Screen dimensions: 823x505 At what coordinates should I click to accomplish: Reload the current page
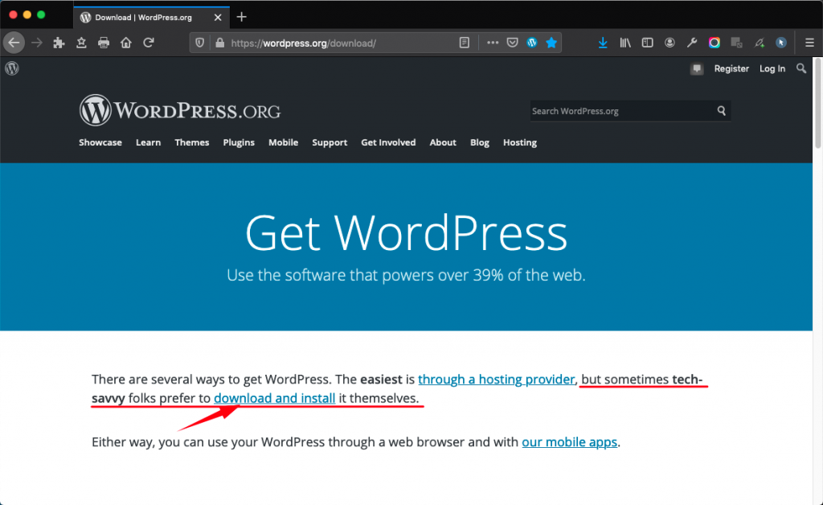(149, 43)
